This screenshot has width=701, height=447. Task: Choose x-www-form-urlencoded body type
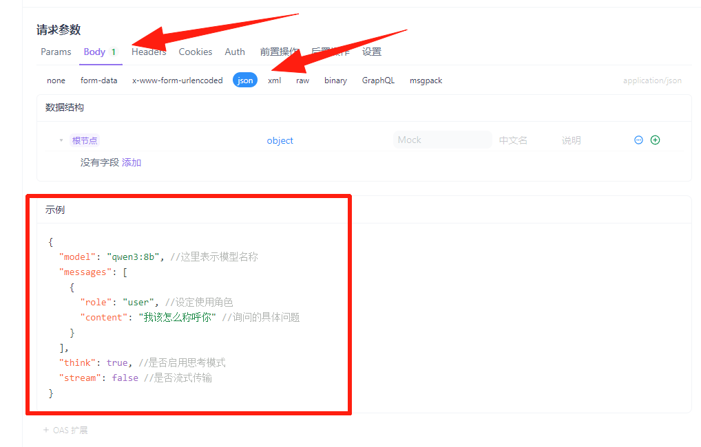point(178,80)
